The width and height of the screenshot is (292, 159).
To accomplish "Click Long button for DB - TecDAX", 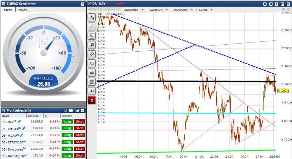I will coord(67,128).
